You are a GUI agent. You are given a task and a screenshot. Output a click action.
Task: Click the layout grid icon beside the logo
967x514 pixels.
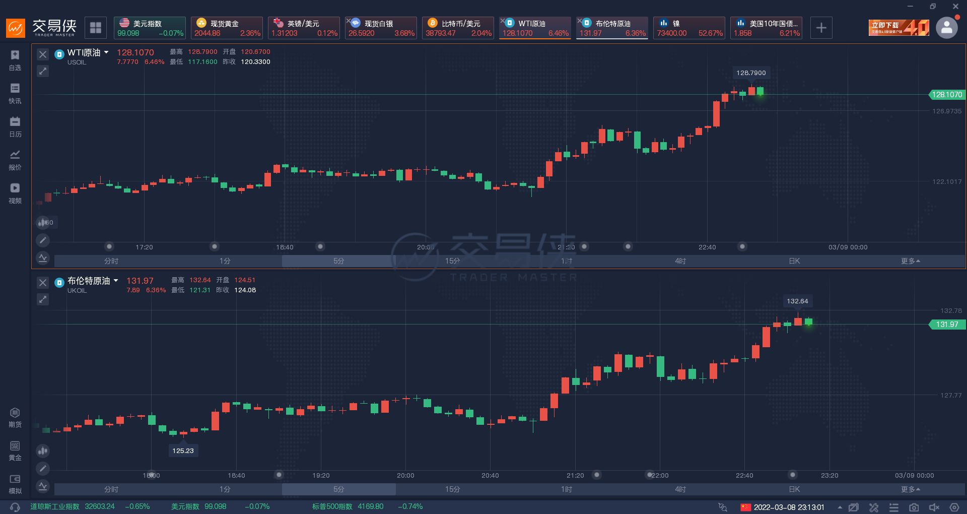[96, 28]
